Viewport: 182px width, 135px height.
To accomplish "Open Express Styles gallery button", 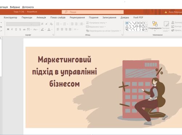I will [166, 26].
